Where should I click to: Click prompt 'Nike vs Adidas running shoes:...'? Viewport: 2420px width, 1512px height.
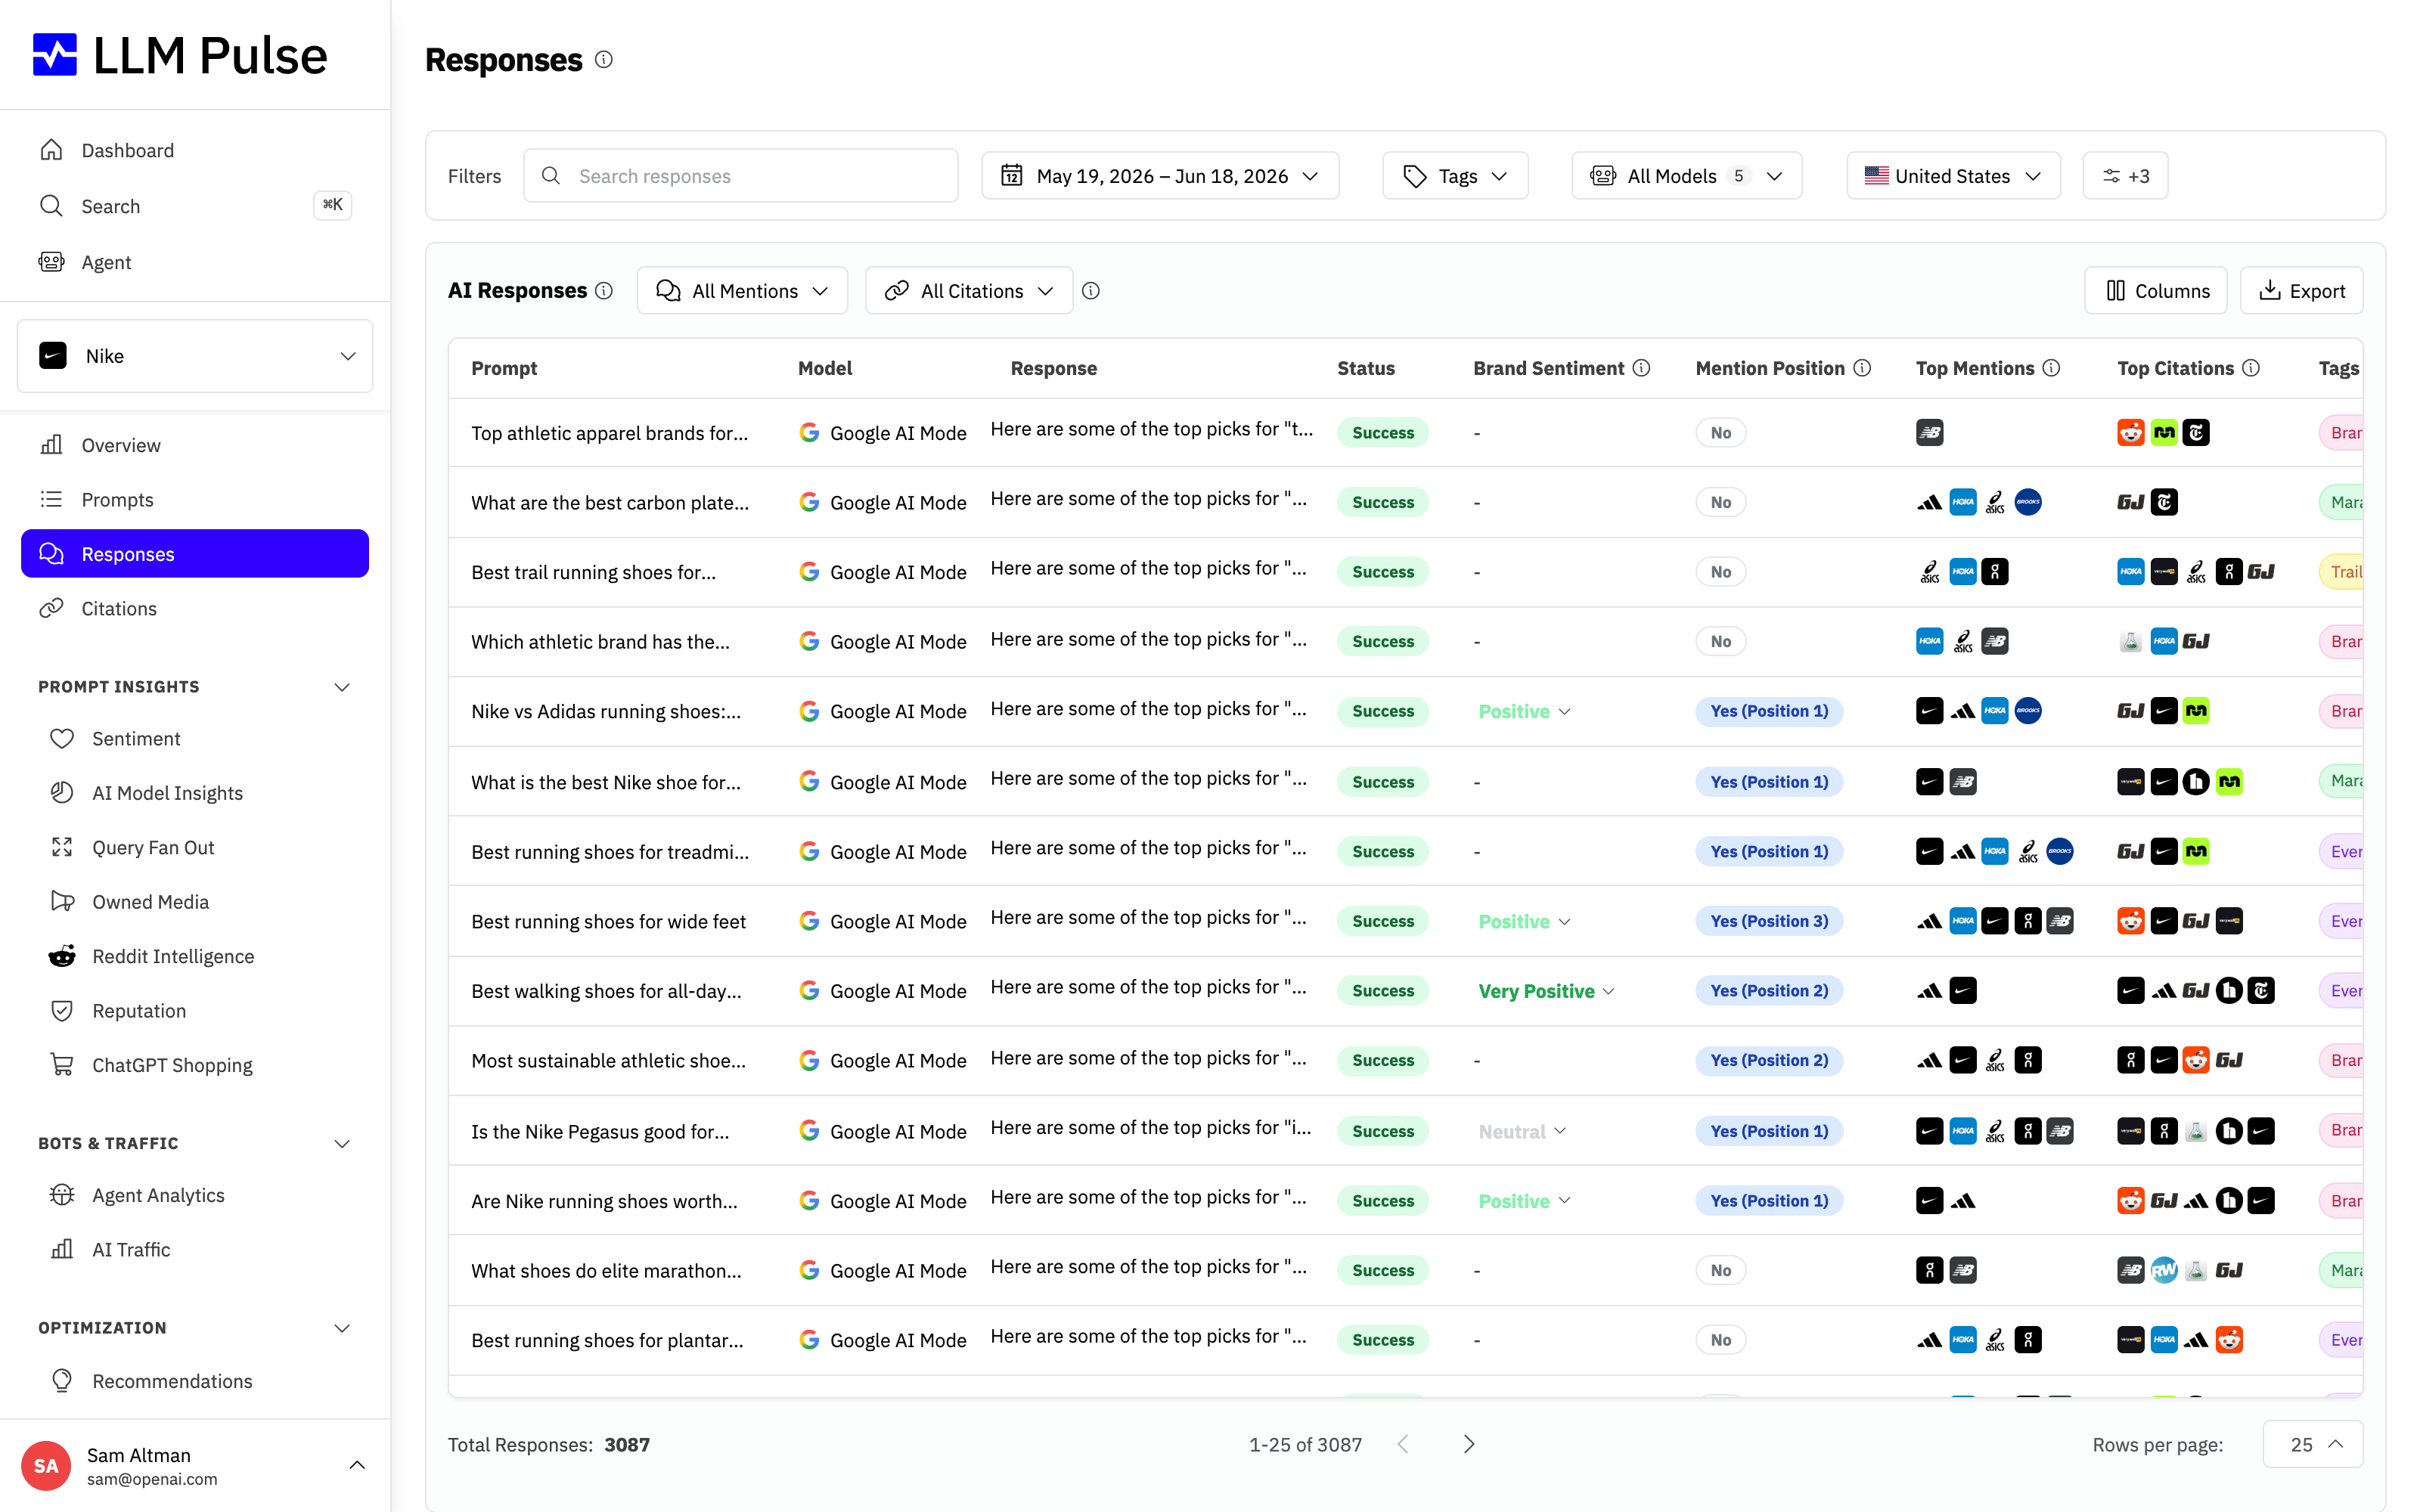606,711
